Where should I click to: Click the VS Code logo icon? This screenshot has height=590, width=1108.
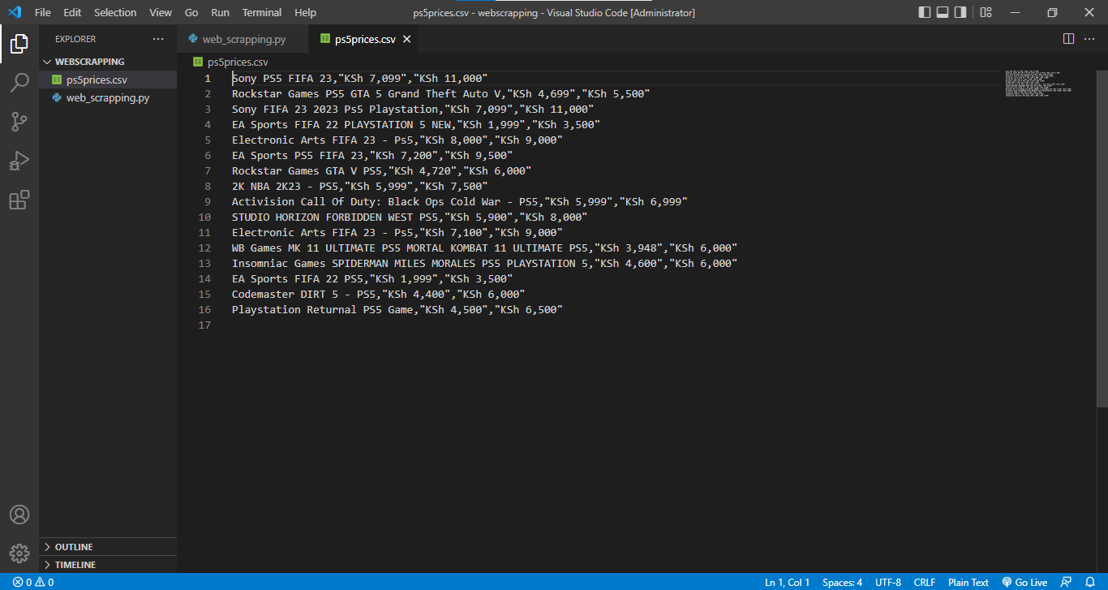[14, 12]
